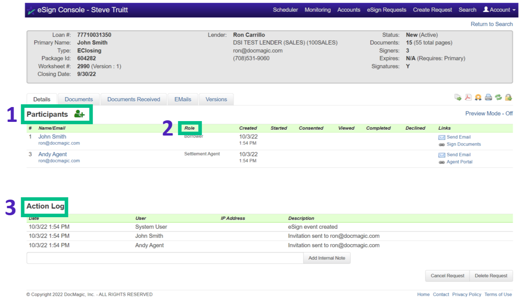Image resolution: width=521 pixels, height=300 pixels.
Task: Click Send Email link for John Smith
Action: (x=458, y=137)
